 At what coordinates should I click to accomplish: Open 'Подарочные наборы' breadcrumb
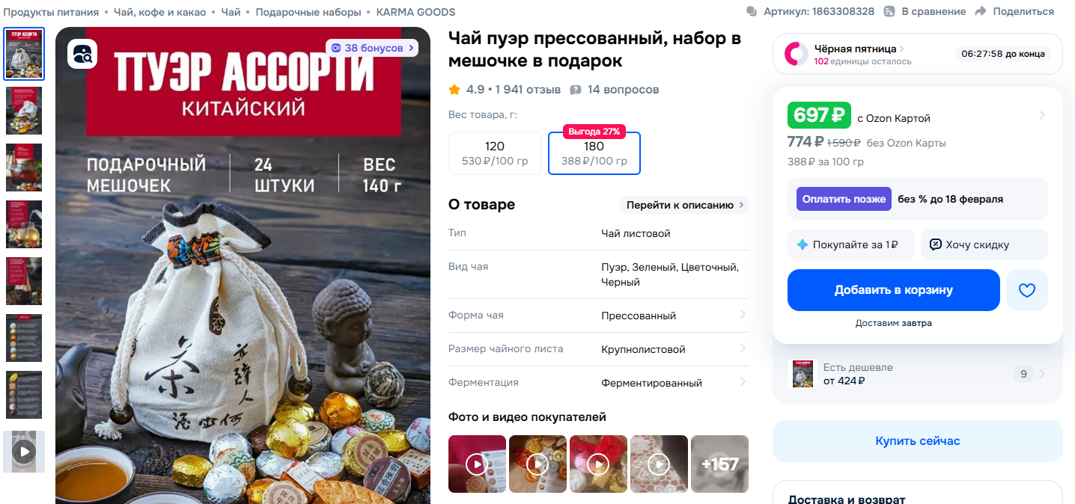(x=308, y=12)
